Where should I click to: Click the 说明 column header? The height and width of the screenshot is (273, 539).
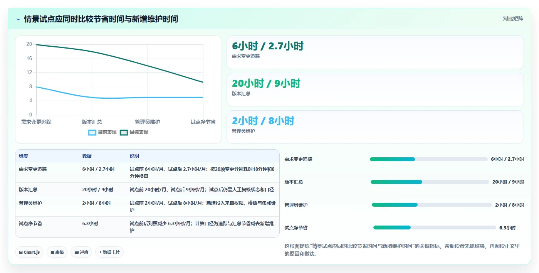click(134, 156)
